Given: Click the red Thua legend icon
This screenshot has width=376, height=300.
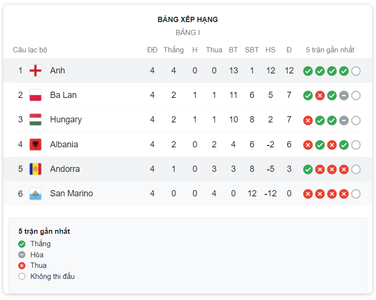Looking at the screenshot, I should tap(22, 265).
